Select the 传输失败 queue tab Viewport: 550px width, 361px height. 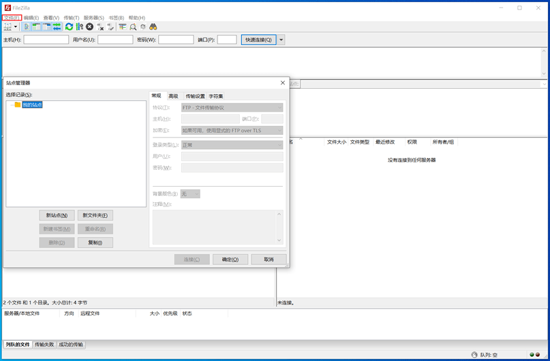[44, 345]
